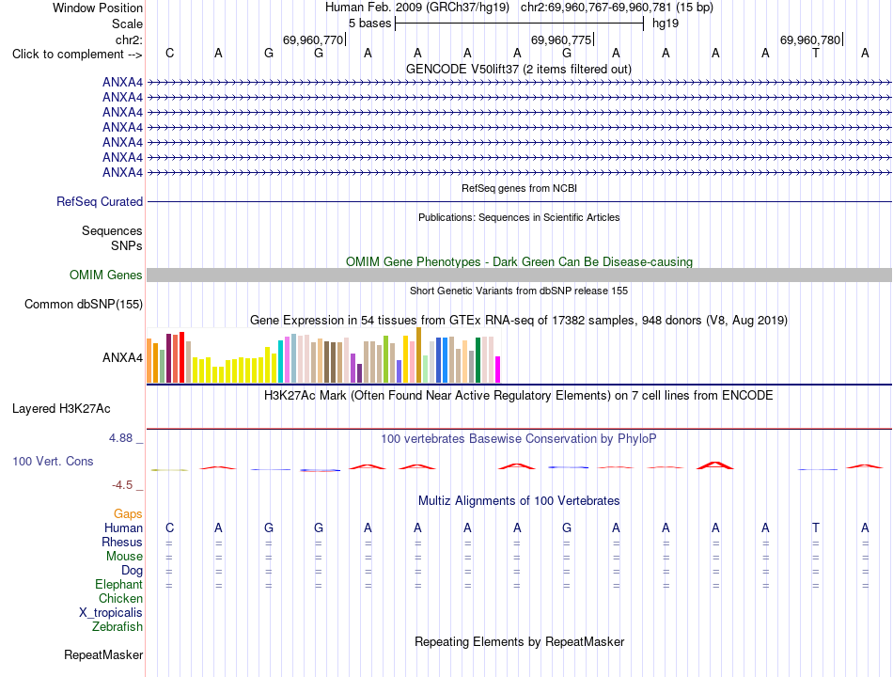Open 'Repeating Elements by RepeatMasker' title

pyautogui.click(x=519, y=641)
